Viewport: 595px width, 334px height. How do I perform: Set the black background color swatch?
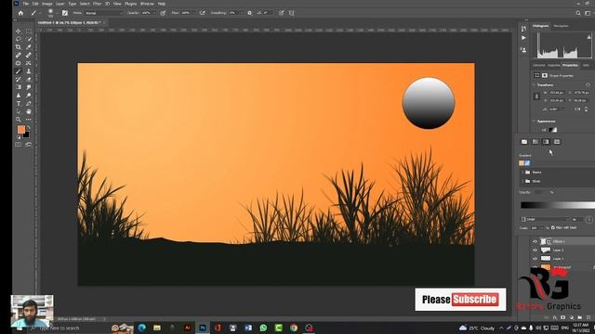coord(27,135)
